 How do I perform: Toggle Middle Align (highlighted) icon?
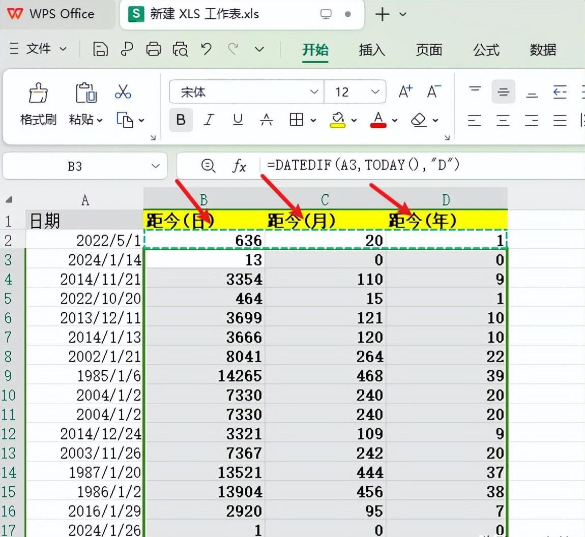pos(503,92)
